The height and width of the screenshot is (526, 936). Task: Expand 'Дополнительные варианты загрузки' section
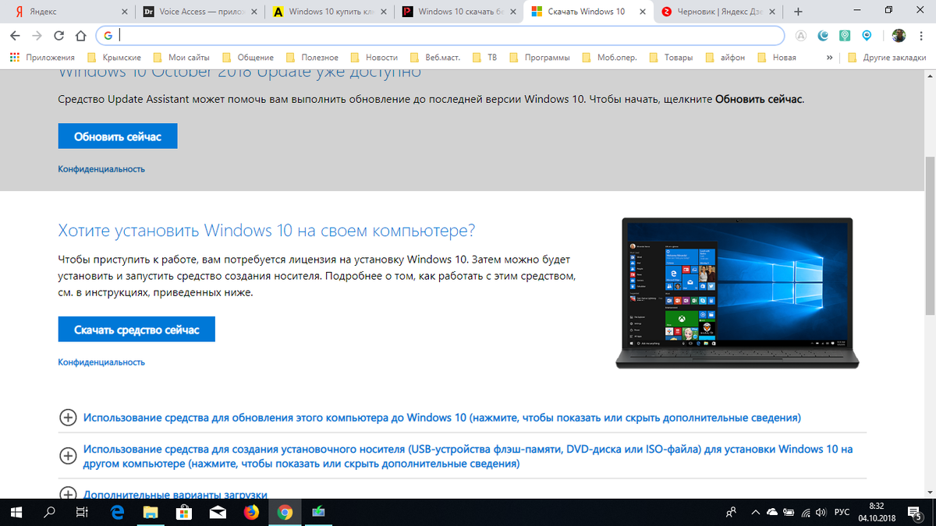click(175, 494)
